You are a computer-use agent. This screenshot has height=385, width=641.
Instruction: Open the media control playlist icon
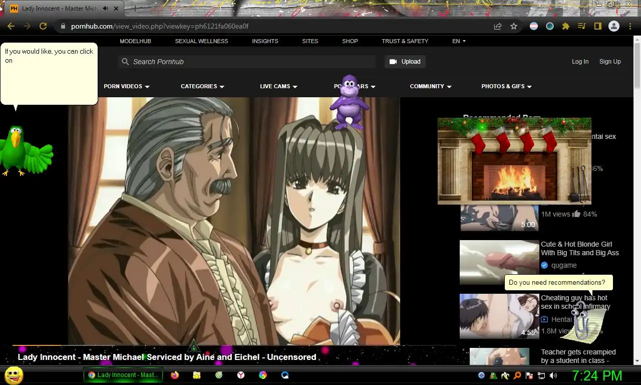(581, 26)
